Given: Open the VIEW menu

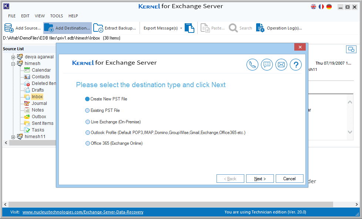Looking at the screenshot, I should coord(40,16).
